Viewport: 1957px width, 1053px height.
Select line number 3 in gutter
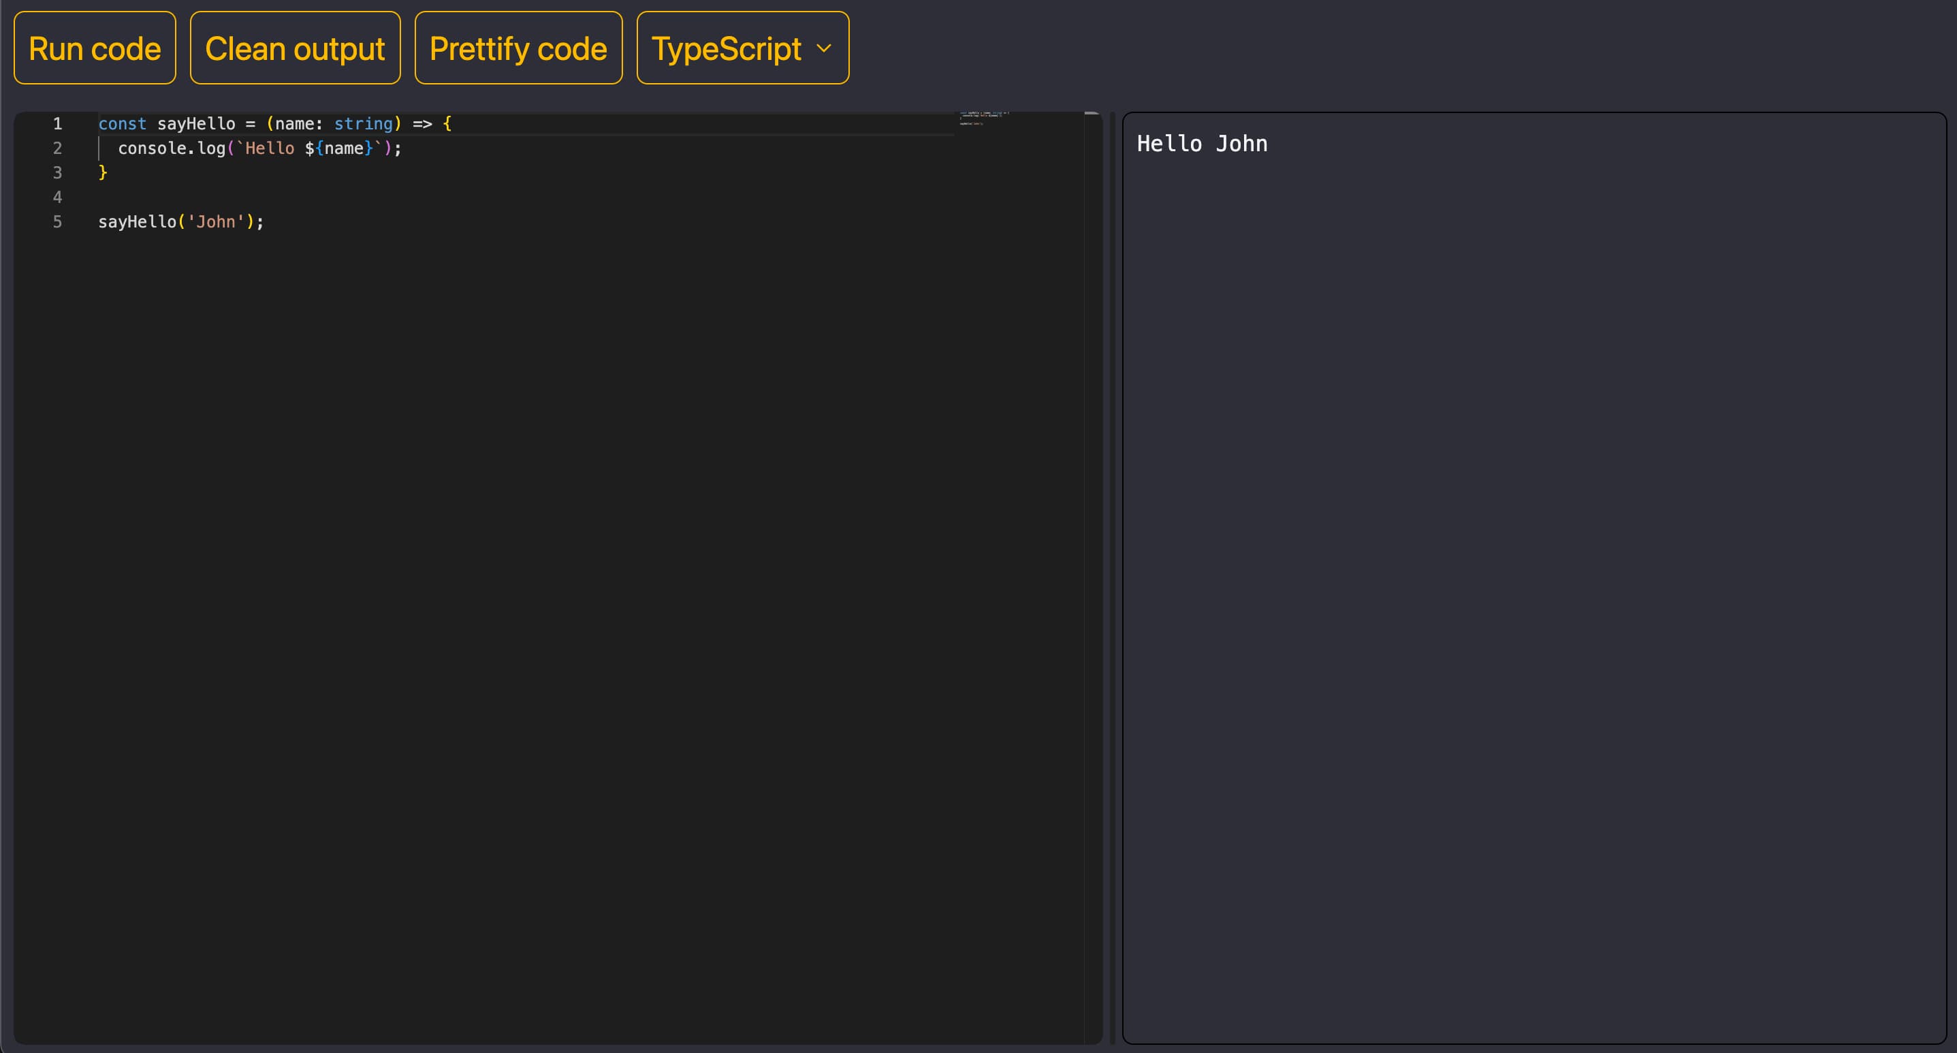pyautogui.click(x=57, y=172)
